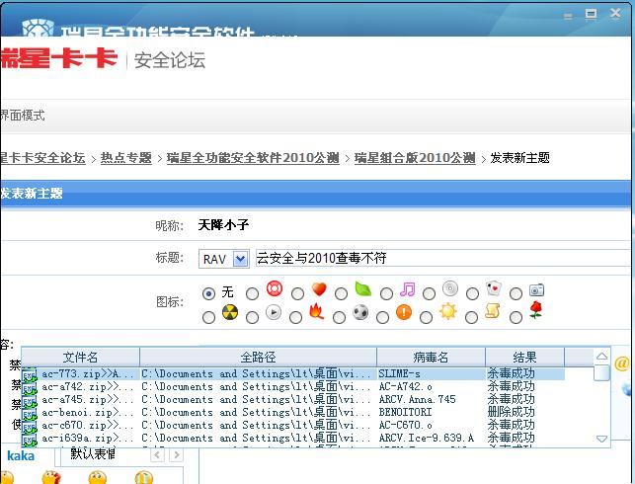
Task: Choose the red heart icon radio button
Action: click(x=297, y=293)
